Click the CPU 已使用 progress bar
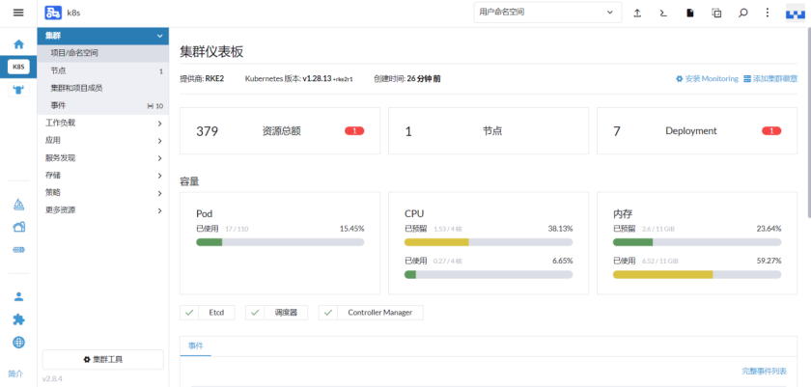The image size is (811, 387). [489, 274]
